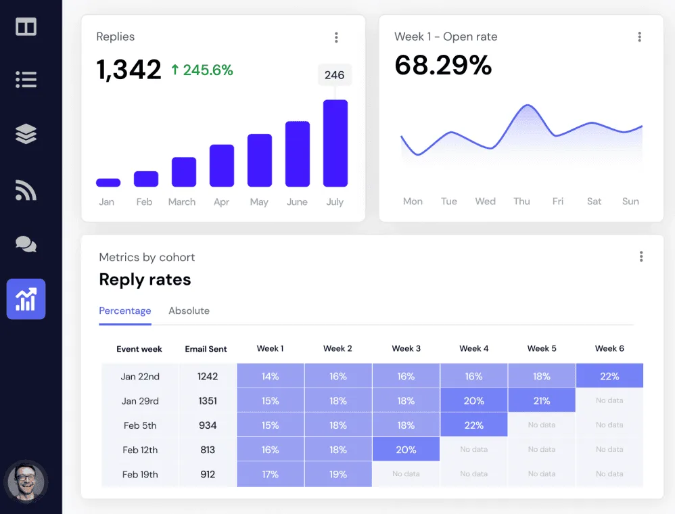The image size is (675, 514).
Task: Open the Metrics by cohort options menu
Action: point(641,256)
